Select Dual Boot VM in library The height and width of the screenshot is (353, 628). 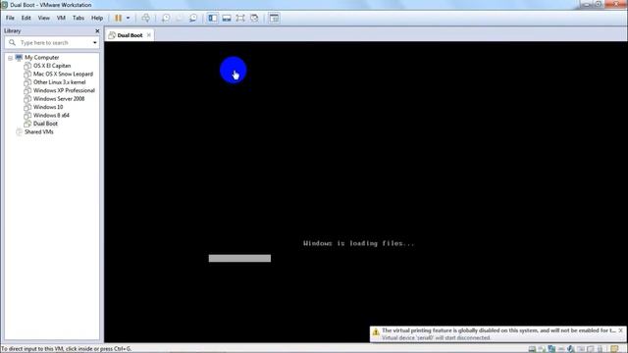[x=45, y=124]
